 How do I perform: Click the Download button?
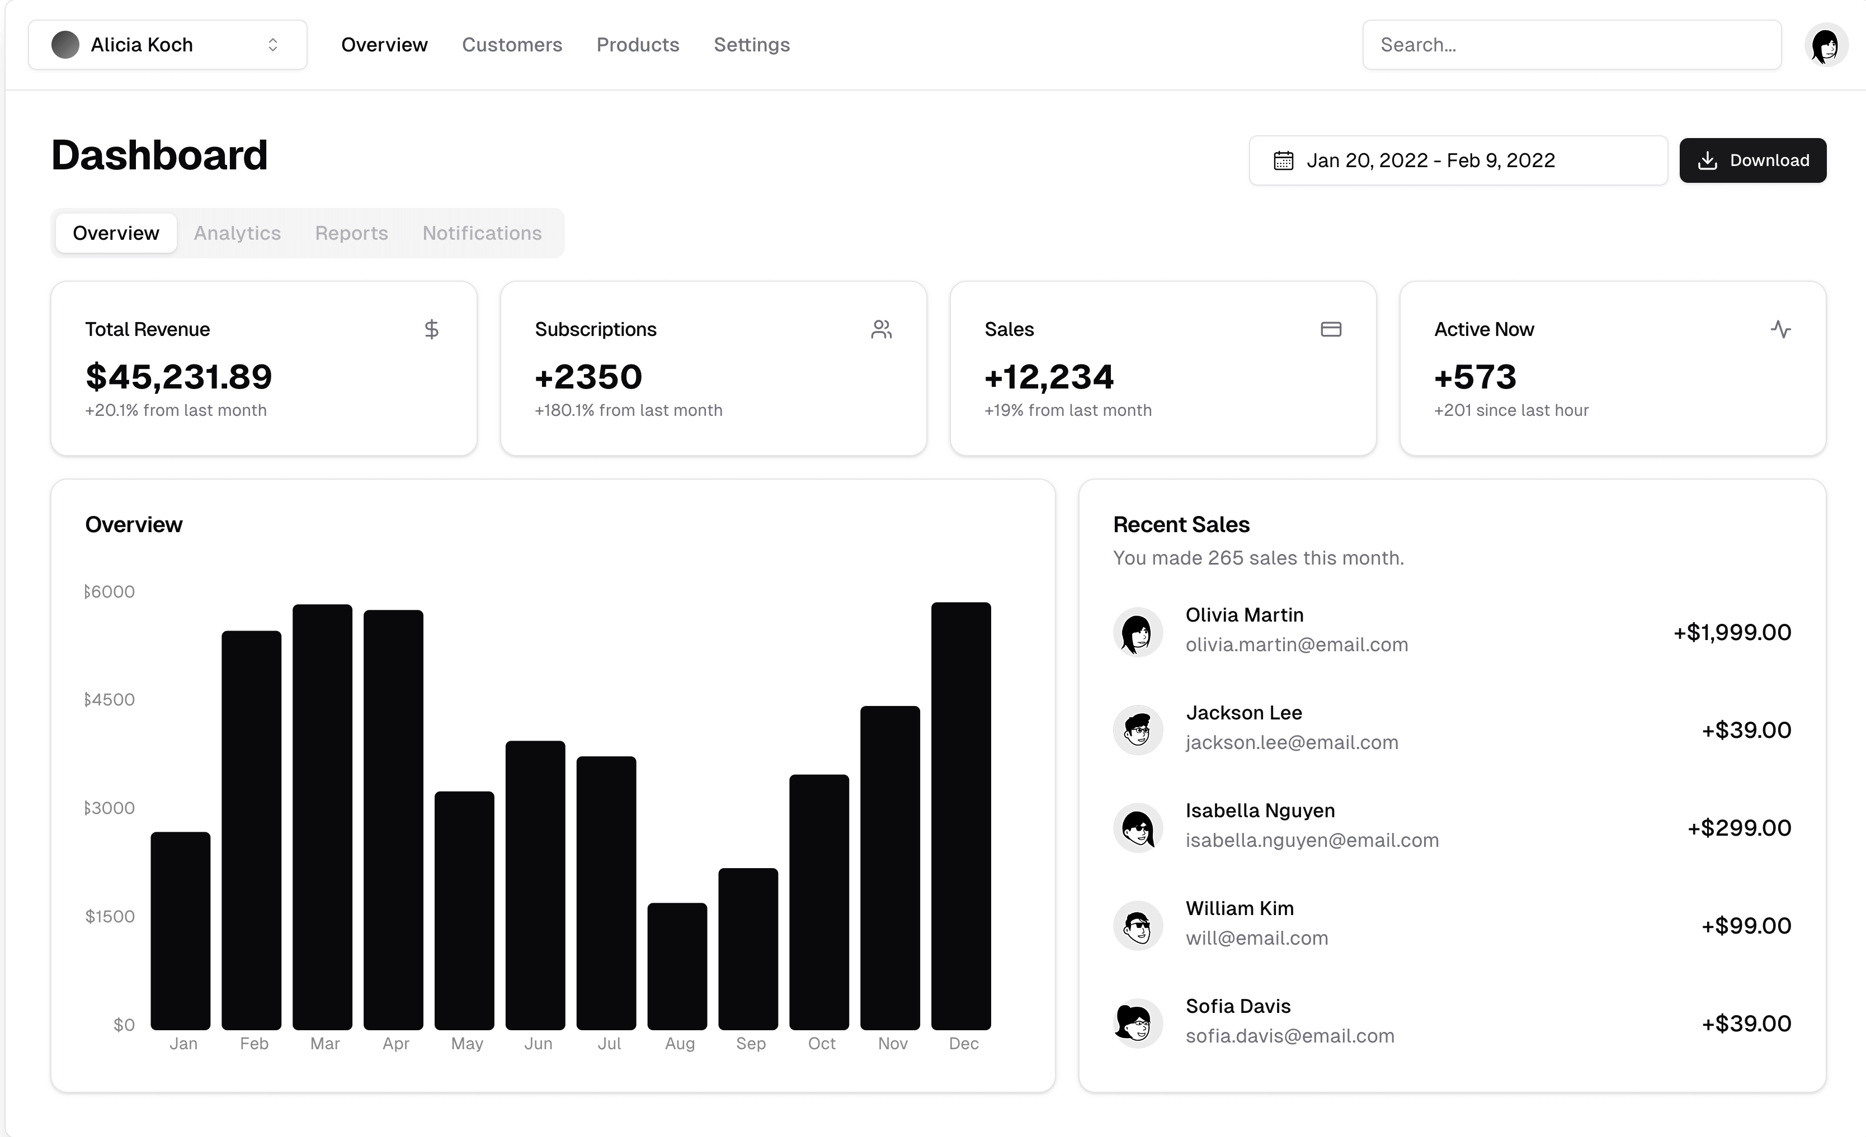coord(1752,160)
